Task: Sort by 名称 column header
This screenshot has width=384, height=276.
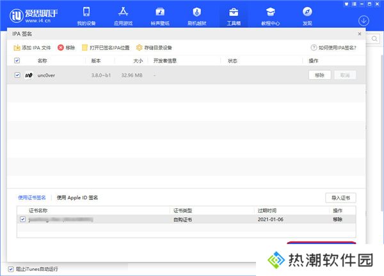Action: pyautogui.click(x=42, y=61)
